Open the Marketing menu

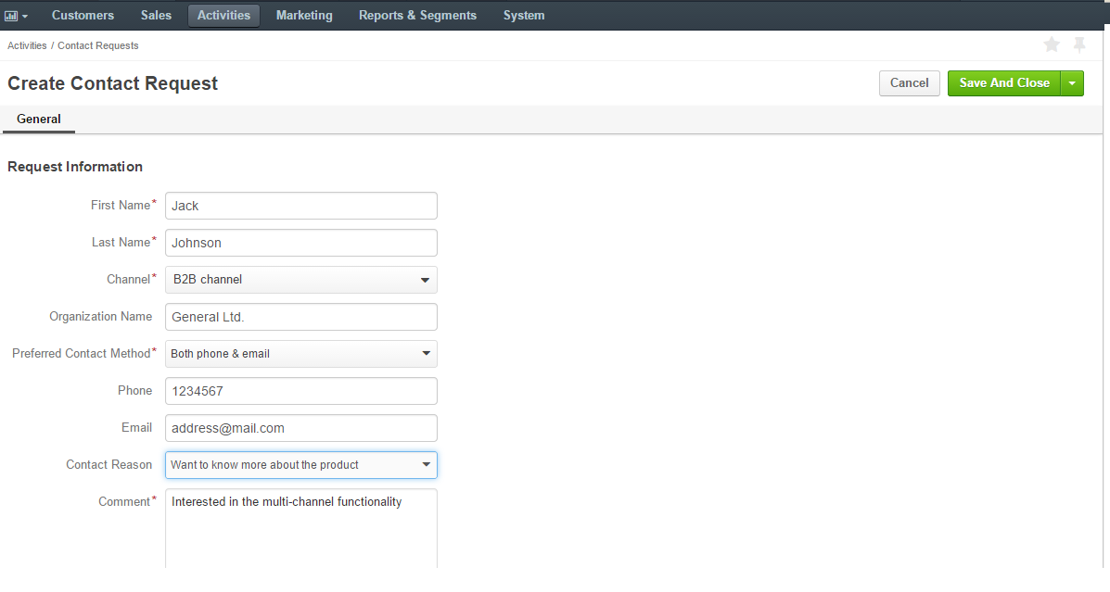pyautogui.click(x=304, y=16)
